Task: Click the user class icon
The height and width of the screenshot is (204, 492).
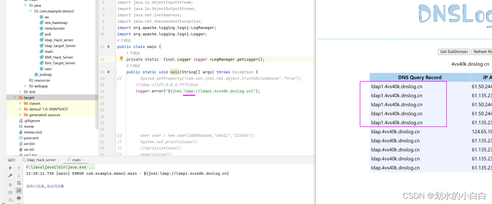Action: (42, 69)
